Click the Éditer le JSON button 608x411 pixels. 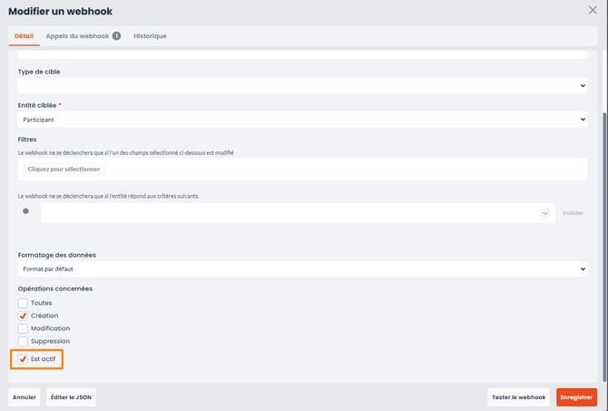pyautogui.click(x=71, y=397)
